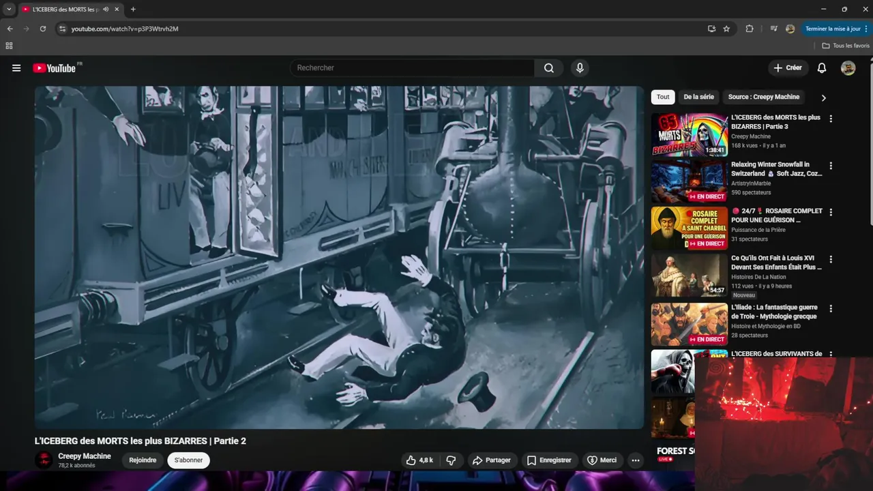The height and width of the screenshot is (491, 873).
Task: Go to the YouTube home logo
Action: pyautogui.click(x=54, y=68)
